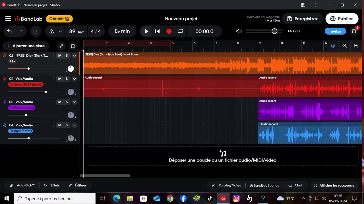Zoom in on the timeline
This screenshot has height=204, width=364.
pos(356,46)
